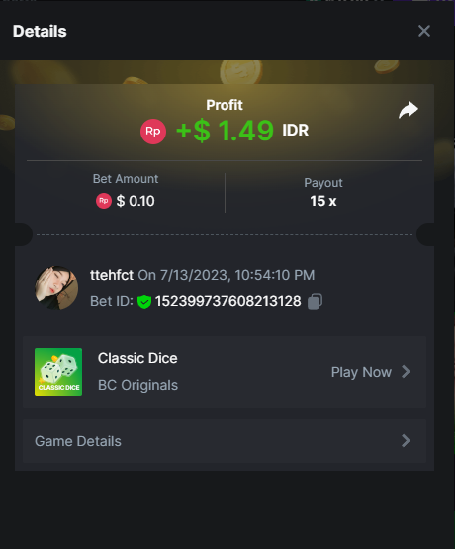
Task: Click the Classic Dice title
Action: tap(137, 358)
